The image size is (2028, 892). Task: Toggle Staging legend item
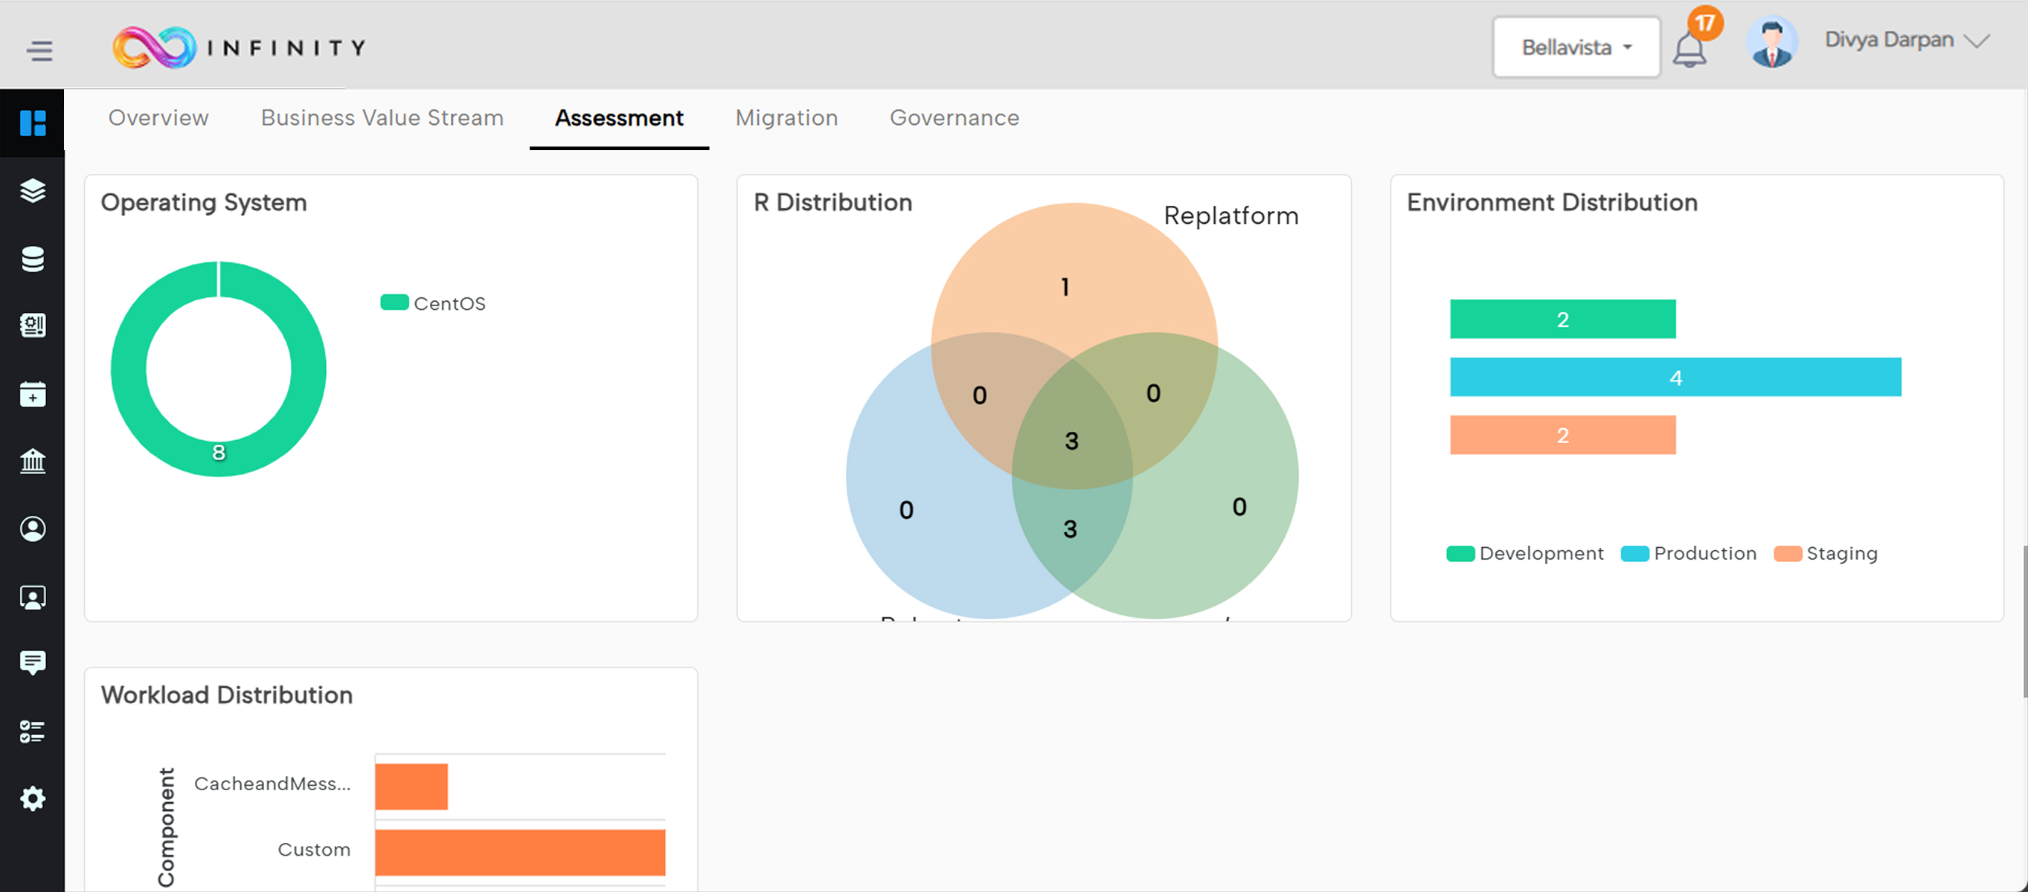pyautogui.click(x=1826, y=554)
